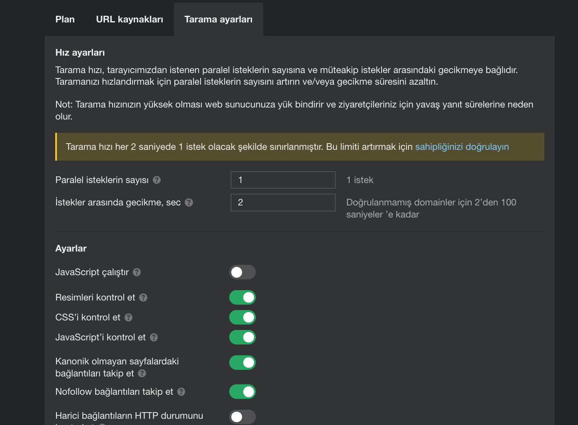Open help for Paralel isteklerin sayısı
578x425 pixels.
(x=157, y=180)
